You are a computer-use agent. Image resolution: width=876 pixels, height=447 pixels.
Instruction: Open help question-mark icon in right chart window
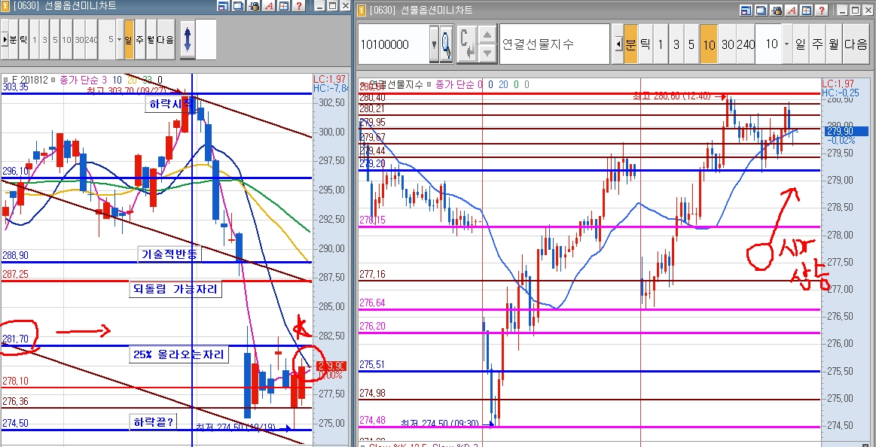click(x=822, y=10)
